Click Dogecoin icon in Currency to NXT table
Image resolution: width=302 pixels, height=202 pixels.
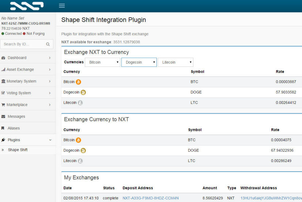point(83,150)
